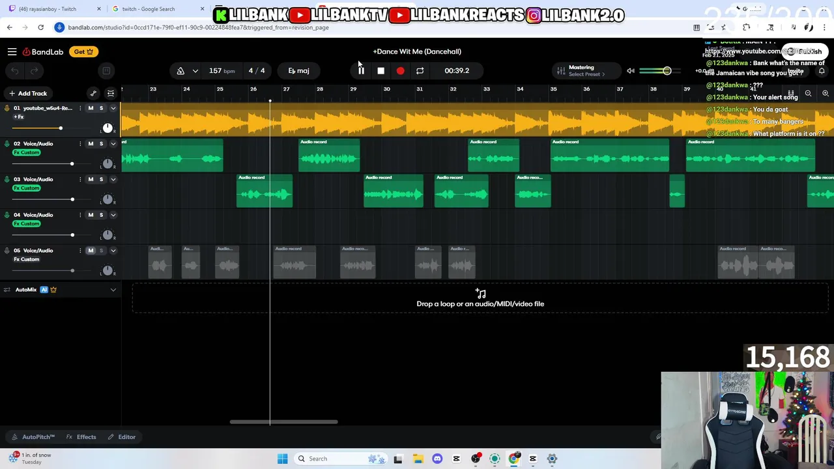Pause playback
Viewport: 834px width, 469px height.
(361, 70)
